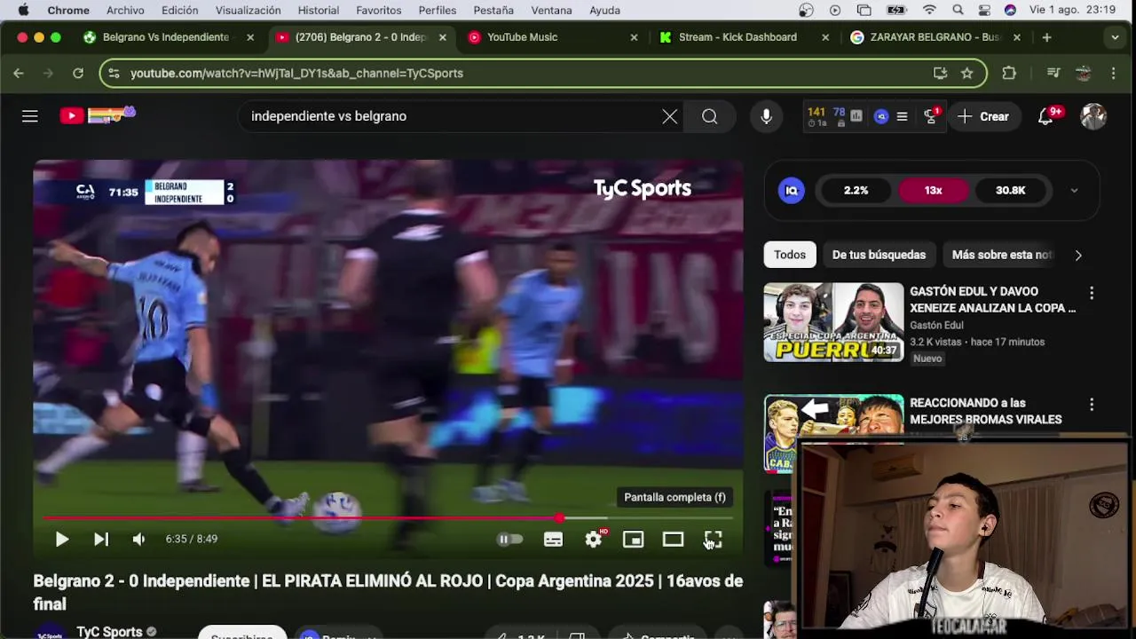Image resolution: width=1136 pixels, height=639 pixels.
Task: Open account avatar menu
Action: [1093, 116]
